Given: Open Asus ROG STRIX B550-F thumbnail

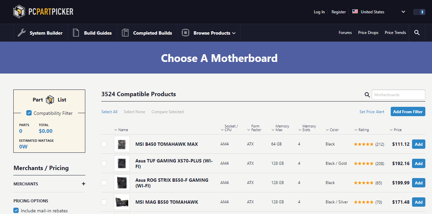Looking at the screenshot, I should tap(122, 183).
